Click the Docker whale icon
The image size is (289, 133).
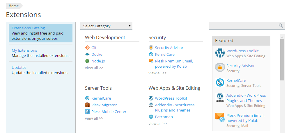pyautogui.click(x=87, y=54)
